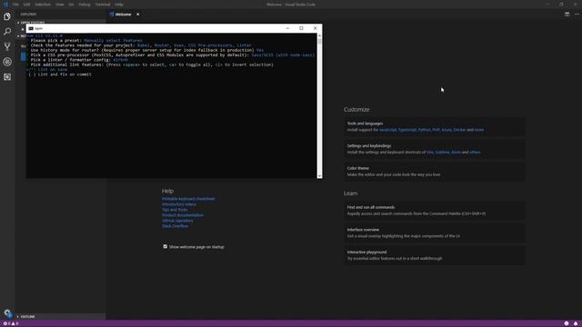Open Stack Overflow link
582x327 pixels.
(175, 226)
